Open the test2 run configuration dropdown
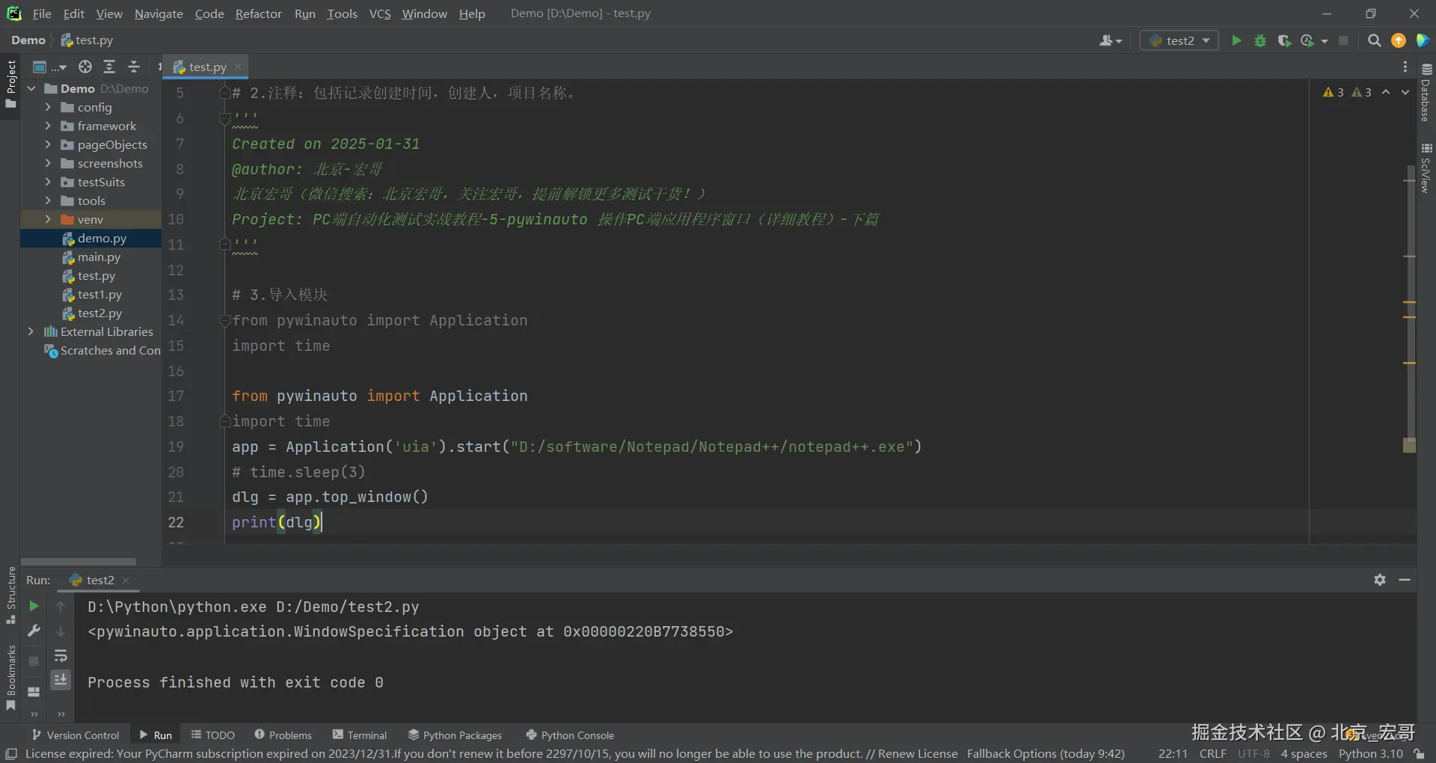This screenshot has width=1436, height=763. [x=1179, y=40]
